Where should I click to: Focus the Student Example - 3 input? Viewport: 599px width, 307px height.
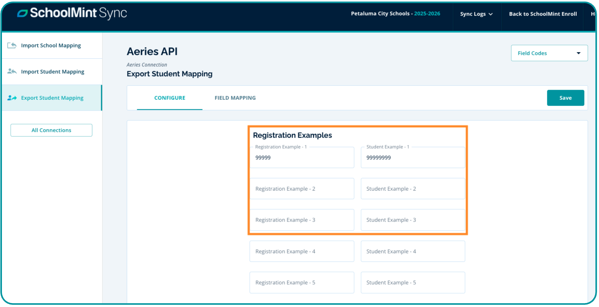click(413, 220)
